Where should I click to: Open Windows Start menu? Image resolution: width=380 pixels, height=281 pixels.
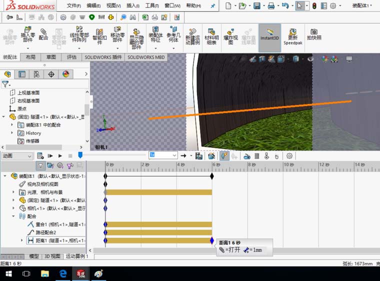pyautogui.click(x=8, y=274)
